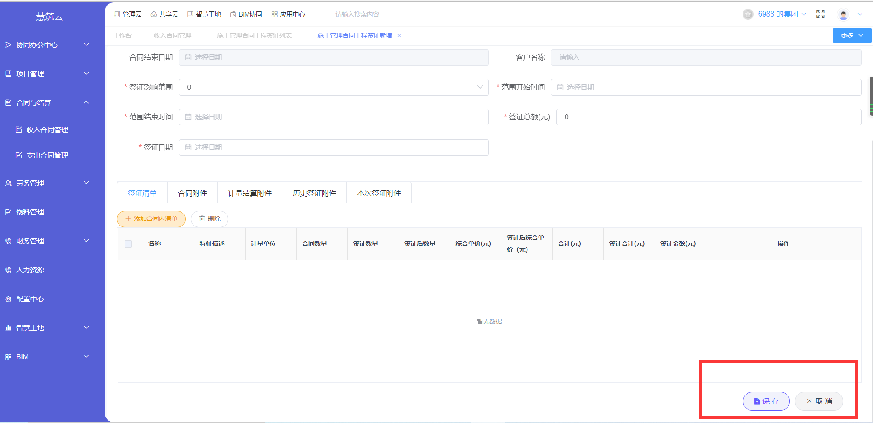This screenshot has height=423, width=873.
Task: Pick a date in 范围开始时间 field
Action: pyautogui.click(x=706, y=87)
